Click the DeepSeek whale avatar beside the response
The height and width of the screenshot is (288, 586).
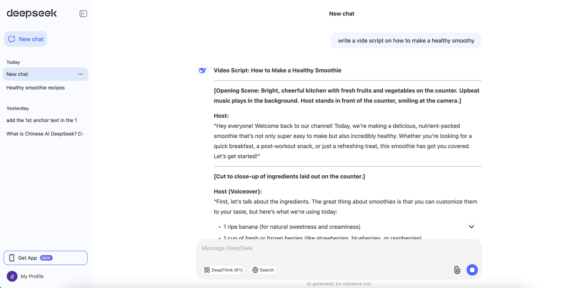point(202,70)
